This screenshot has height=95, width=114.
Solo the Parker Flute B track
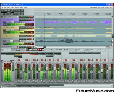32,36
